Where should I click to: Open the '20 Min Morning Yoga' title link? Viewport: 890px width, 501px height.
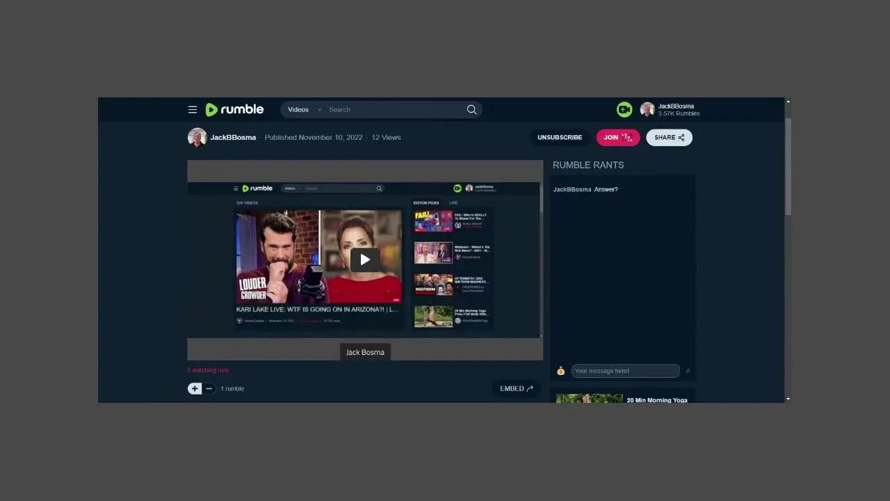tap(657, 400)
